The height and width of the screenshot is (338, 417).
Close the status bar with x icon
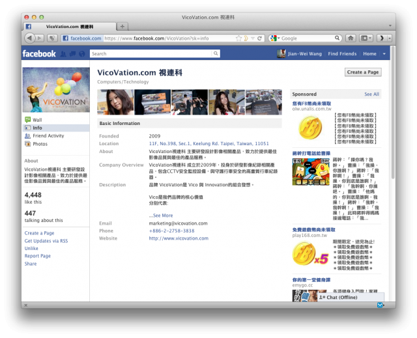[26, 305]
